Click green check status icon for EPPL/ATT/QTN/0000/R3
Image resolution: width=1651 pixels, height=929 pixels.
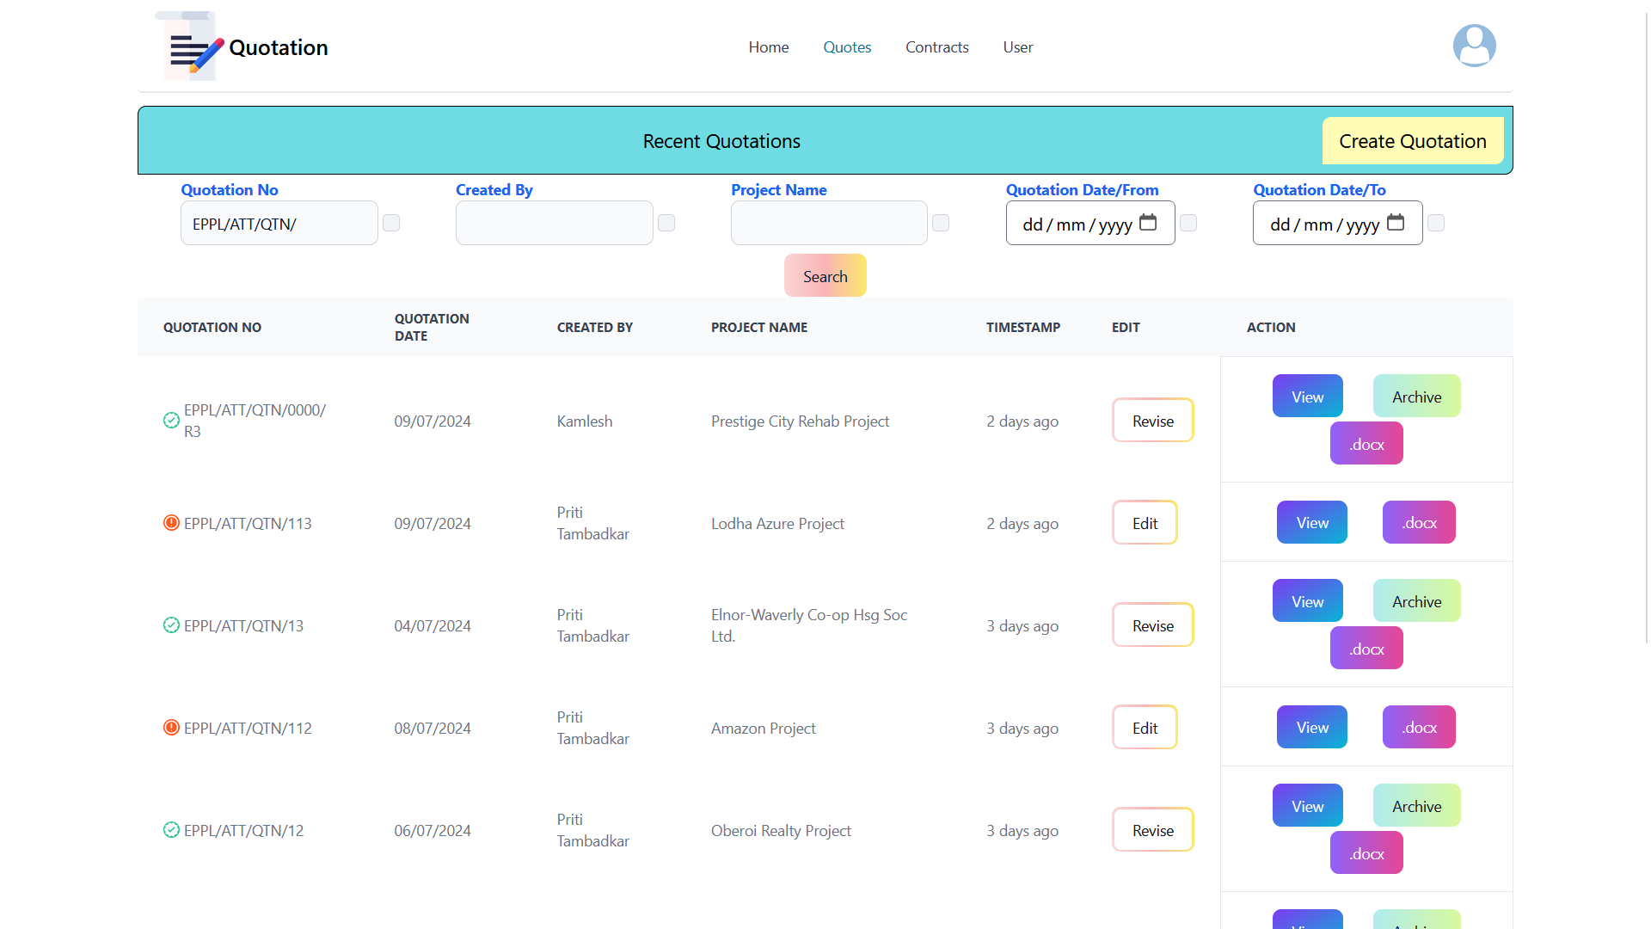pyautogui.click(x=171, y=421)
